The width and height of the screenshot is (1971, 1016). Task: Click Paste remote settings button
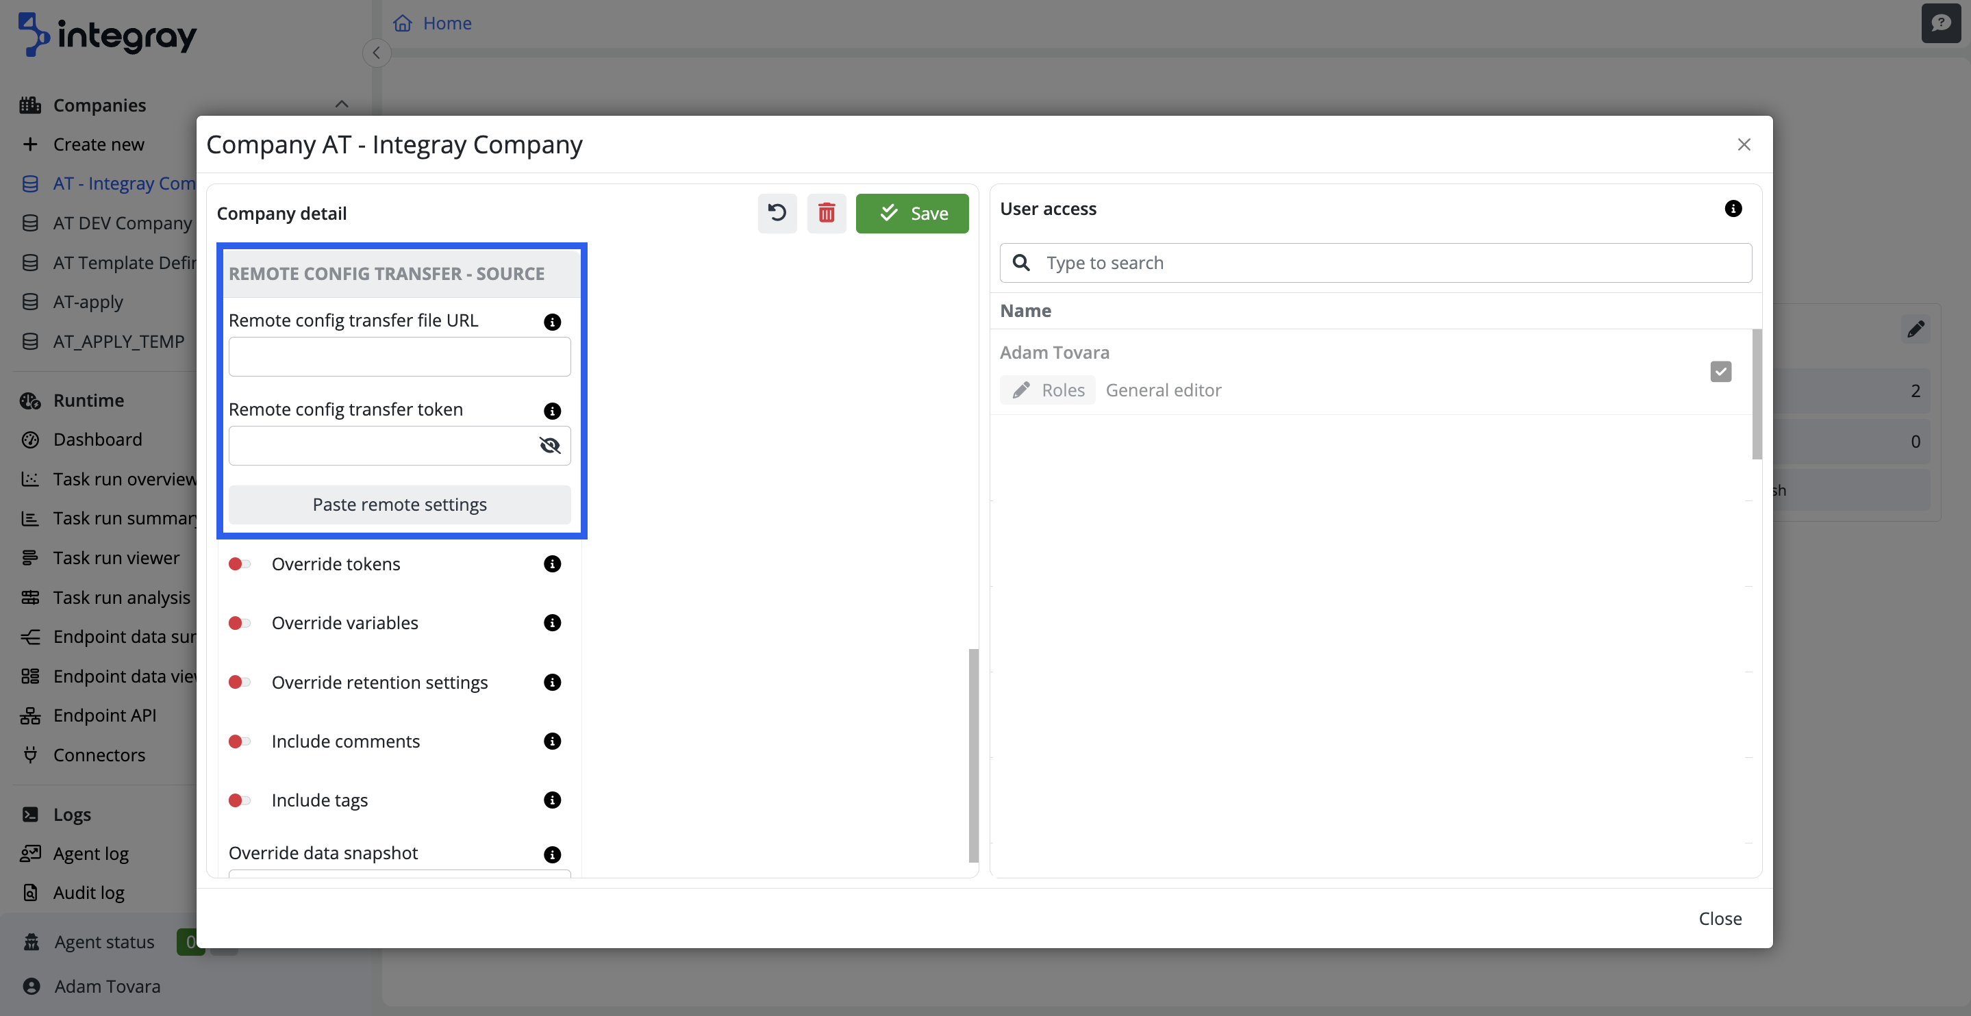[399, 504]
